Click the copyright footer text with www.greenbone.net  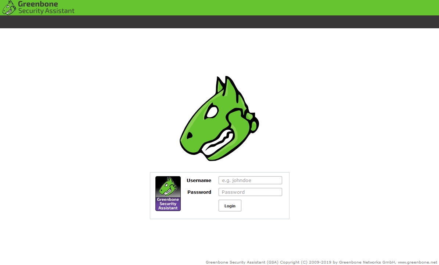321,262
